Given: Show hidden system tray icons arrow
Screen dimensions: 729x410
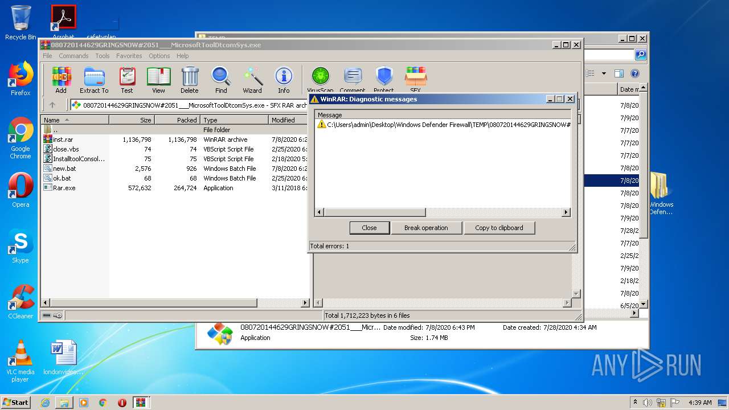Looking at the screenshot, I should (x=635, y=402).
